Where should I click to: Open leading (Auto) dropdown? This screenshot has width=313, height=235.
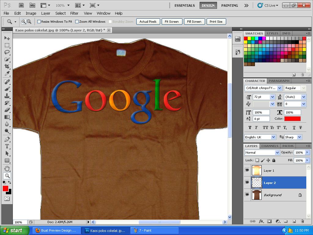point(304,97)
